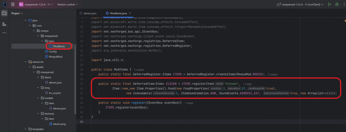Start debugging with the green bug icon

pyautogui.click(x=337, y=4)
